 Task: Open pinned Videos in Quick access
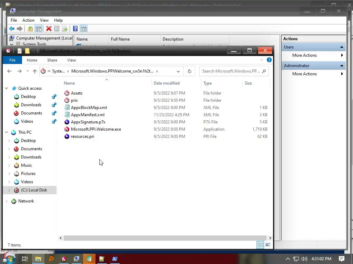[x=27, y=121]
